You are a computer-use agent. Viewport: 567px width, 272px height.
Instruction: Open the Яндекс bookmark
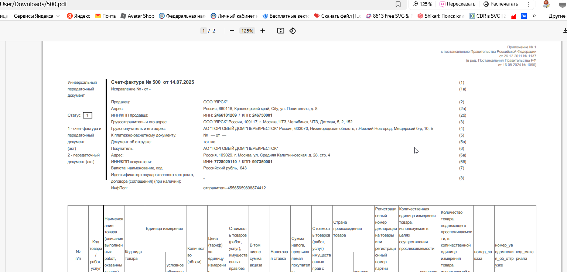point(78,16)
